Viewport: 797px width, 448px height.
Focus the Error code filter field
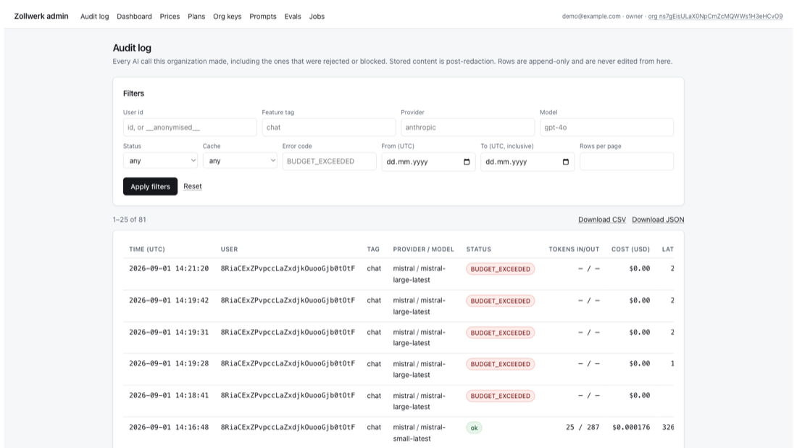tap(330, 161)
